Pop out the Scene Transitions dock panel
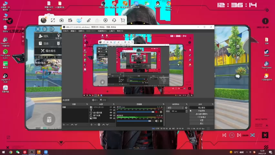 187,104
